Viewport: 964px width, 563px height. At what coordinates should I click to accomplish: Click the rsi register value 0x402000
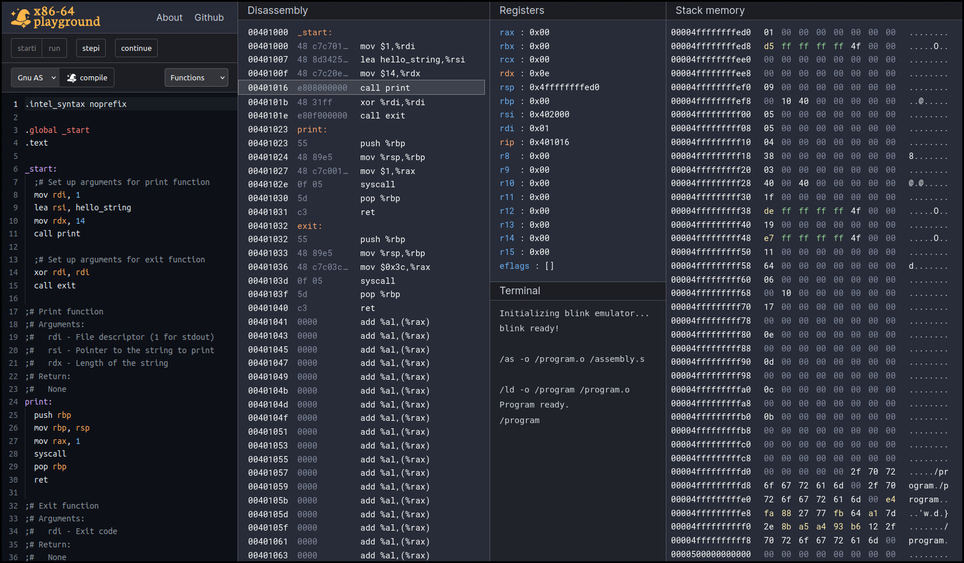(549, 114)
